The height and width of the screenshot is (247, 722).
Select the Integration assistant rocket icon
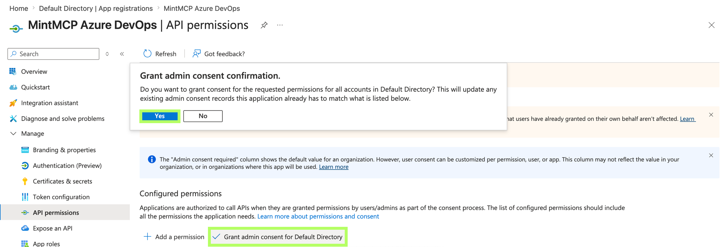(x=13, y=103)
